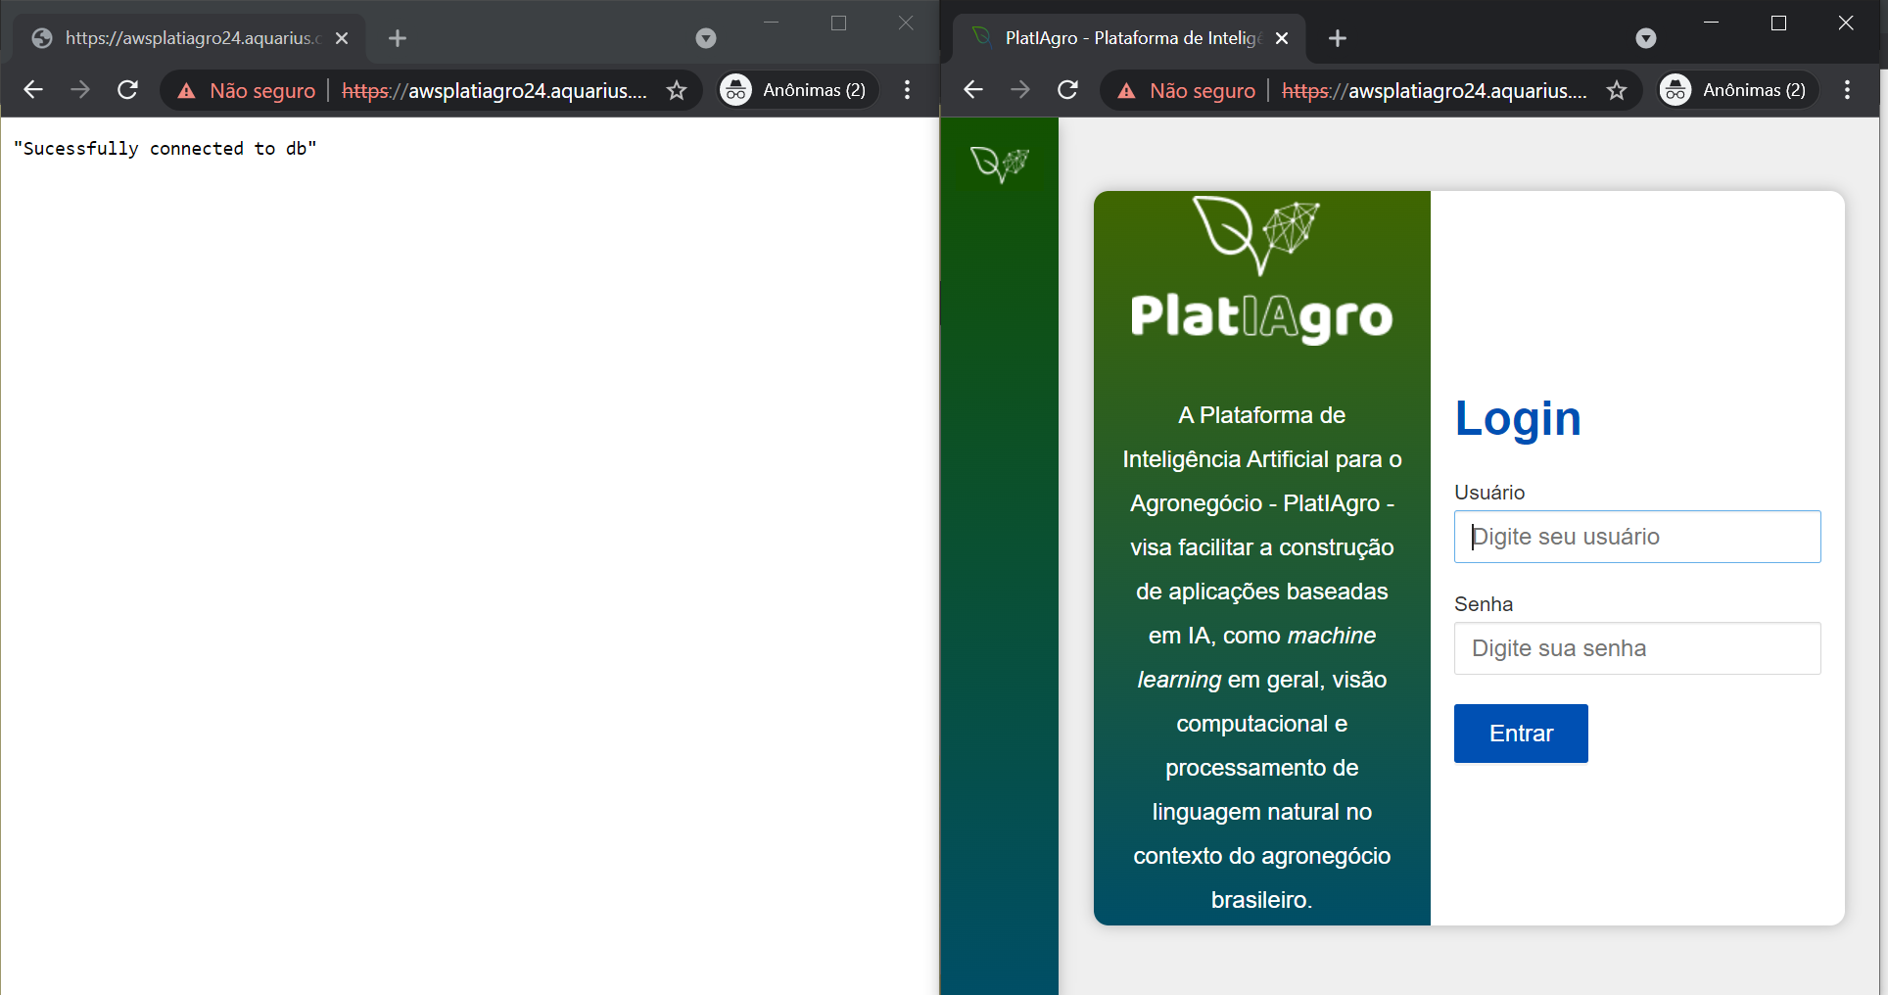
Task: Click "Sucessfully connected to db" text
Action: 165,149
